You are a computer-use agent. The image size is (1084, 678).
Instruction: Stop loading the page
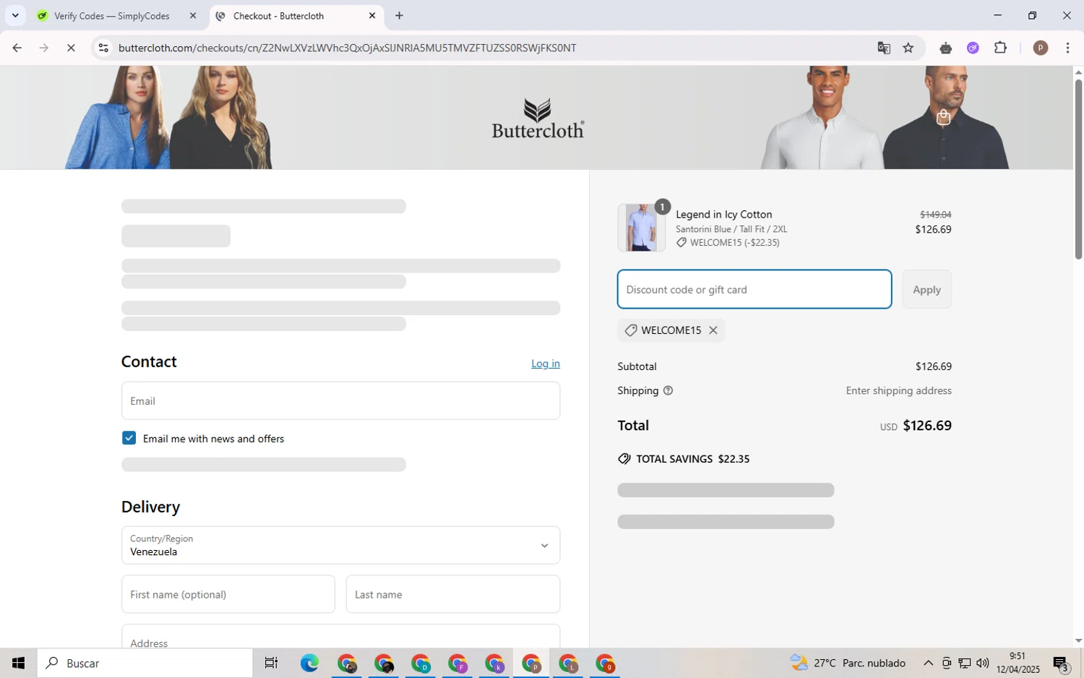point(71,48)
